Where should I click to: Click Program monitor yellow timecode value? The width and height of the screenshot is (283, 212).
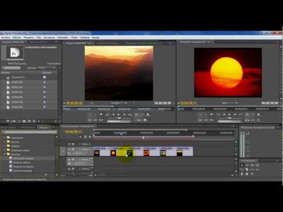(189, 103)
